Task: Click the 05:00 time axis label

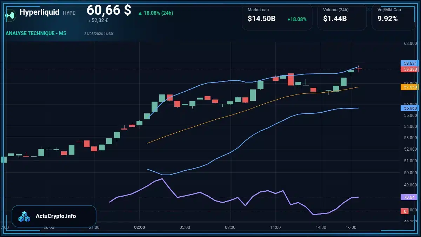Action: (x=185, y=228)
